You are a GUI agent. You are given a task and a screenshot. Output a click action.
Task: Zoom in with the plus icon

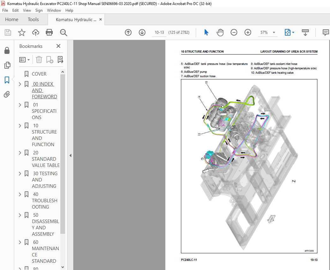248,32
